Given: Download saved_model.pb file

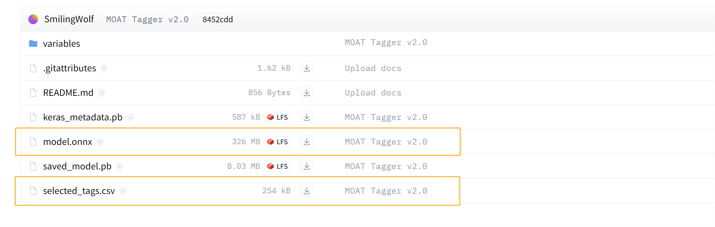Looking at the screenshot, I should [x=306, y=166].
